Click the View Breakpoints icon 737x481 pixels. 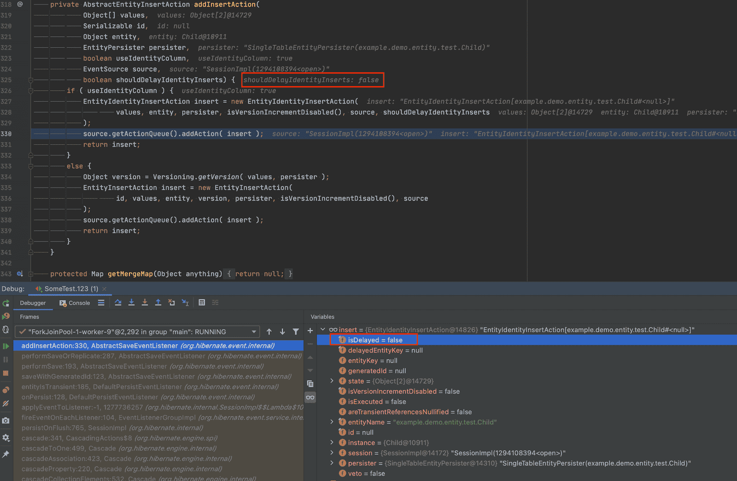6,390
